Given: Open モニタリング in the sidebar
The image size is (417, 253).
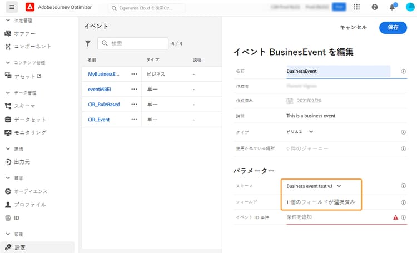Looking at the screenshot, I should point(30,132).
